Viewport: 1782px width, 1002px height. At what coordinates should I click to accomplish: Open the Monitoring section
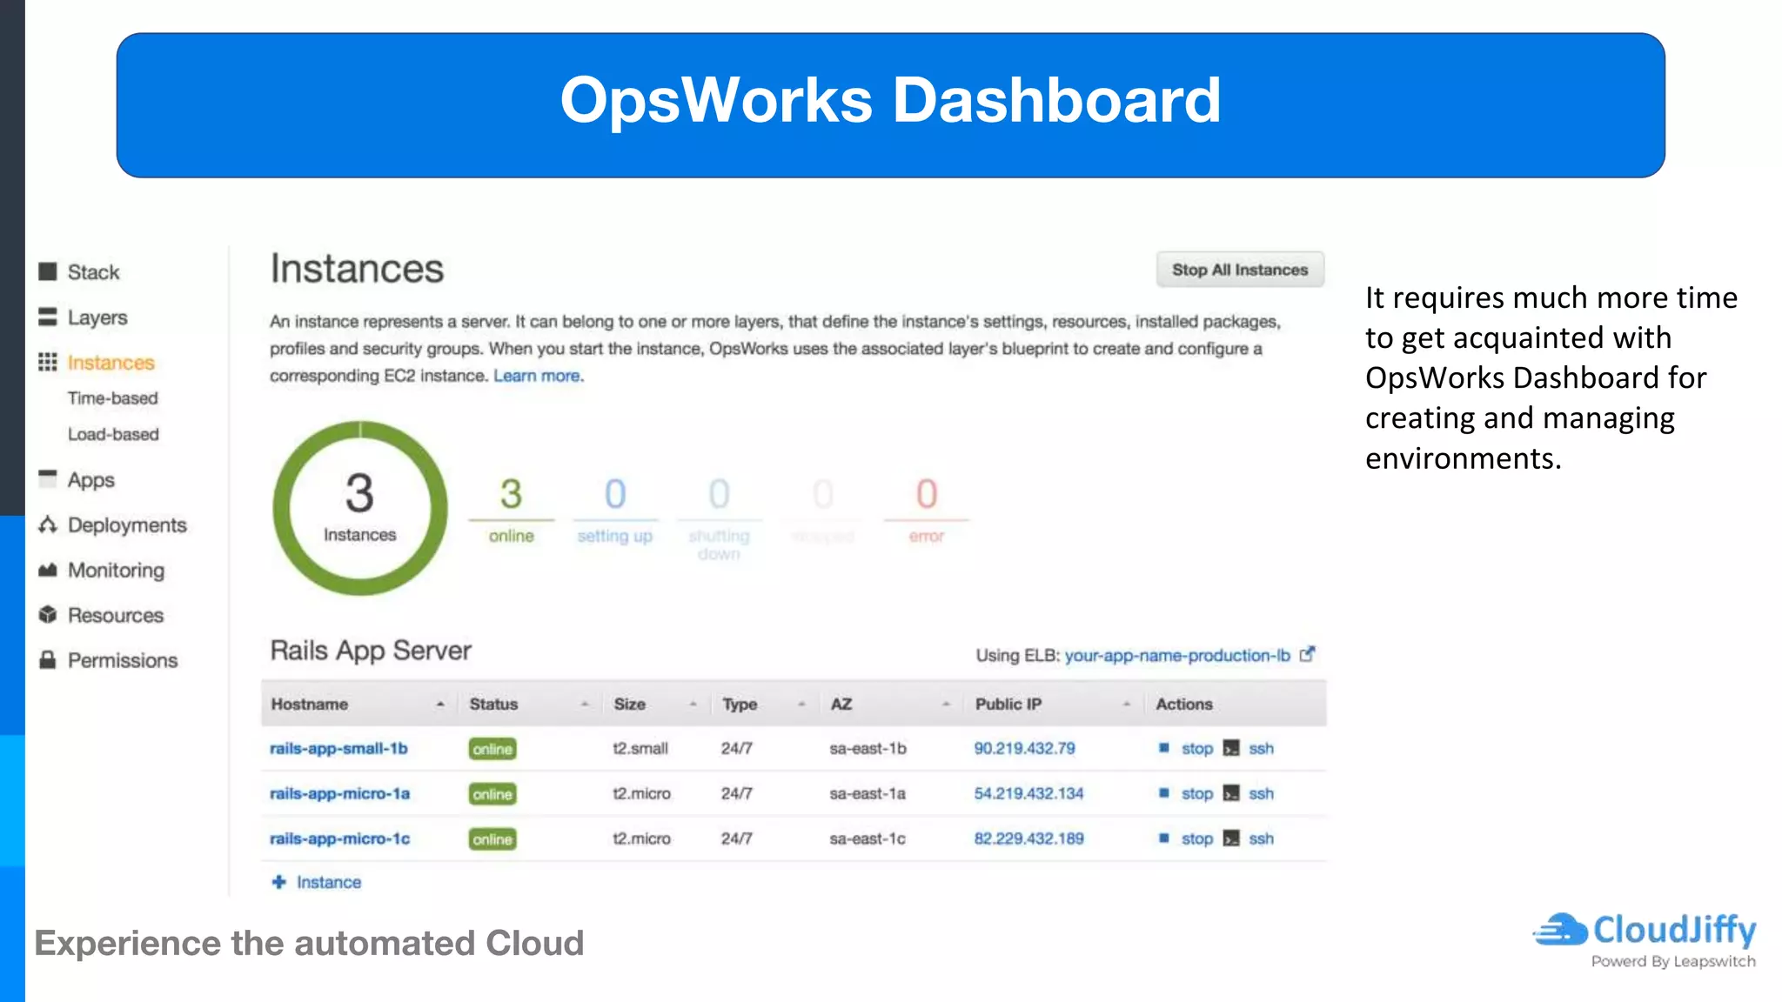(x=116, y=571)
